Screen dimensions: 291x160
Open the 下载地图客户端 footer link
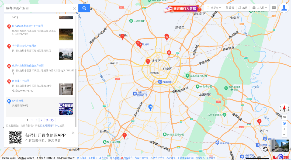coord(186,158)
